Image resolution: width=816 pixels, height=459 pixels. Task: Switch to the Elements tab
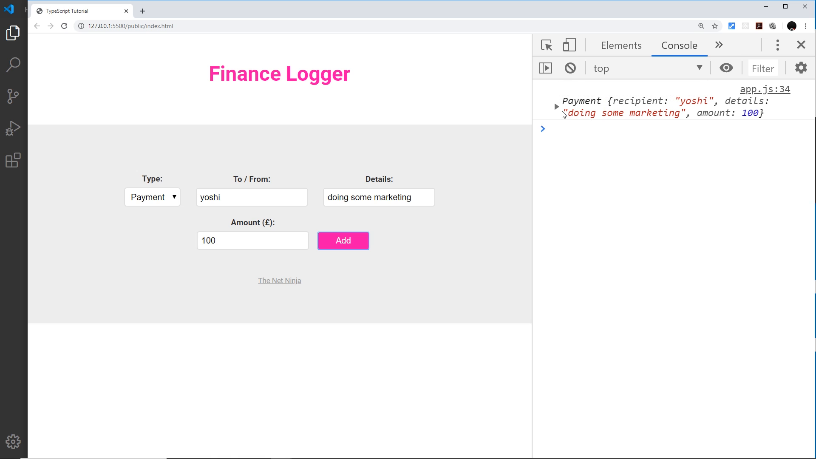[621, 45]
